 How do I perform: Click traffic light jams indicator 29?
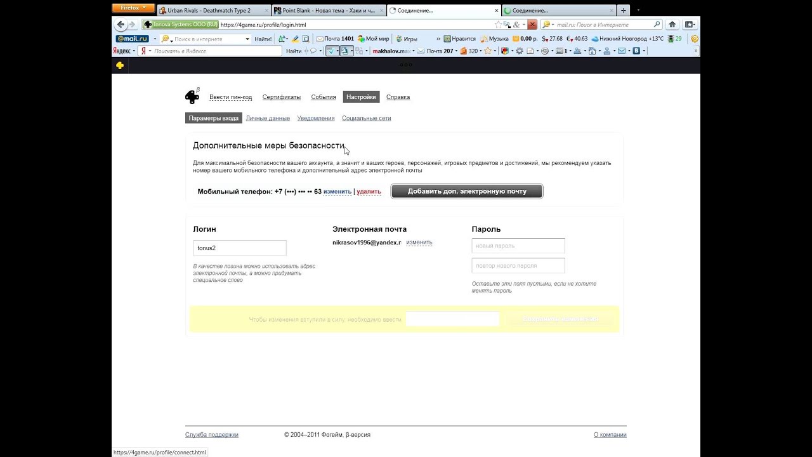click(674, 39)
